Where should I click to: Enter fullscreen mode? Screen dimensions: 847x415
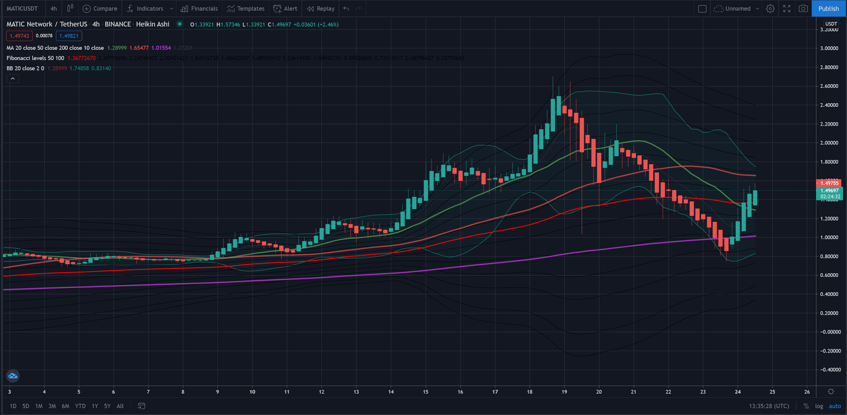(x=787, y=8)
